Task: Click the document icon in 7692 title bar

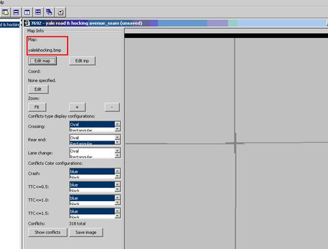Action: tap(27, 23)
